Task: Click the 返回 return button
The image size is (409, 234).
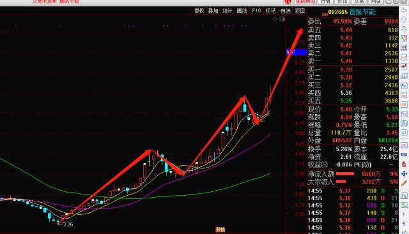Action: tap(300, 11)
